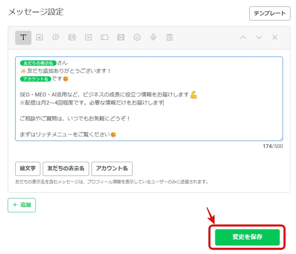
Task: Open the テンプレート template button
Action: click(x=270, y=13)
